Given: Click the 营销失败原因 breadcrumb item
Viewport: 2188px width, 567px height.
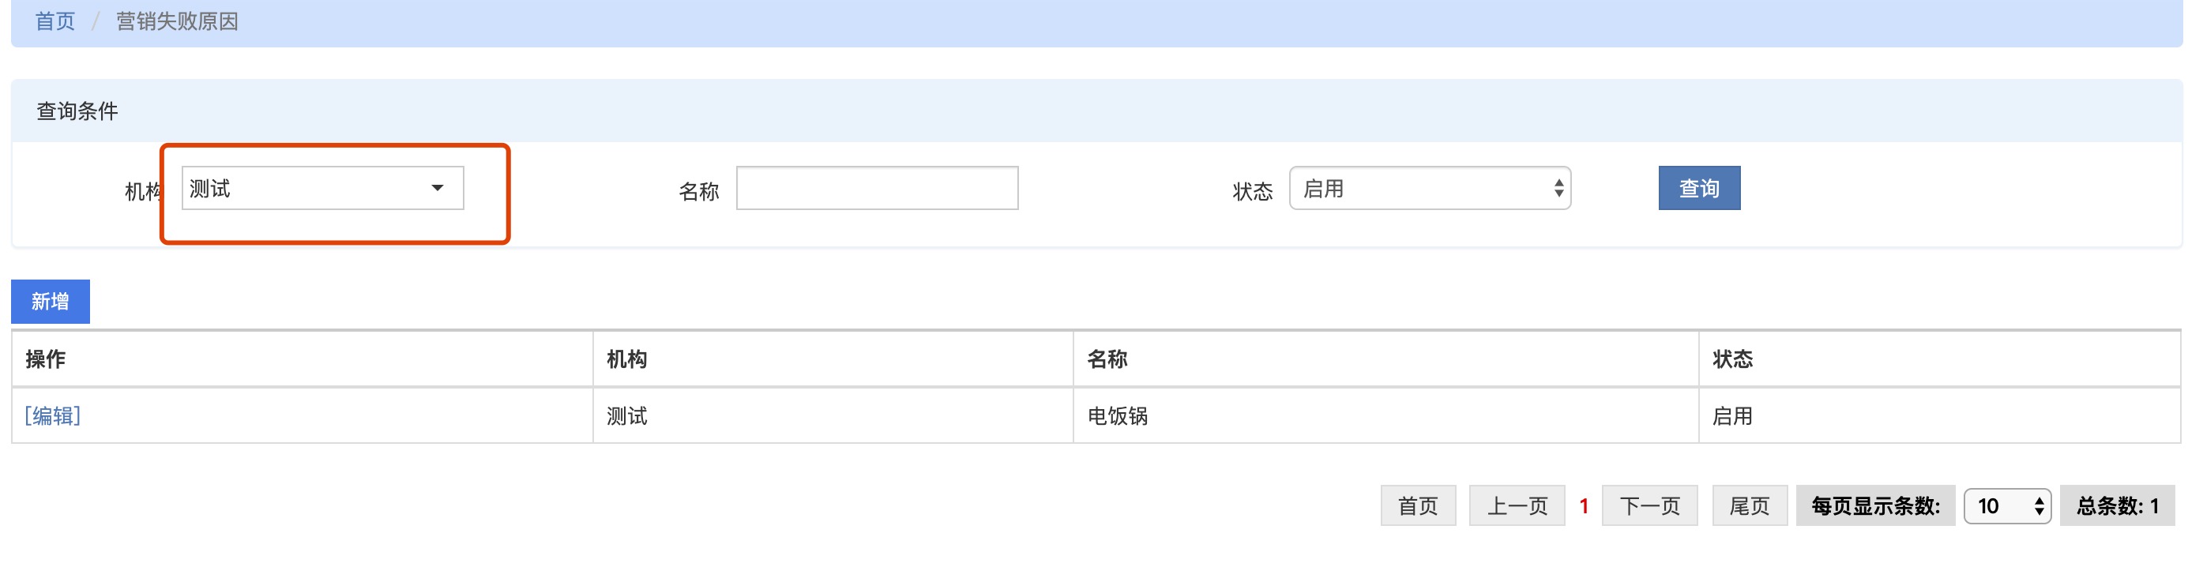Looking at the screenshot, I should click(x=177, y=21).
